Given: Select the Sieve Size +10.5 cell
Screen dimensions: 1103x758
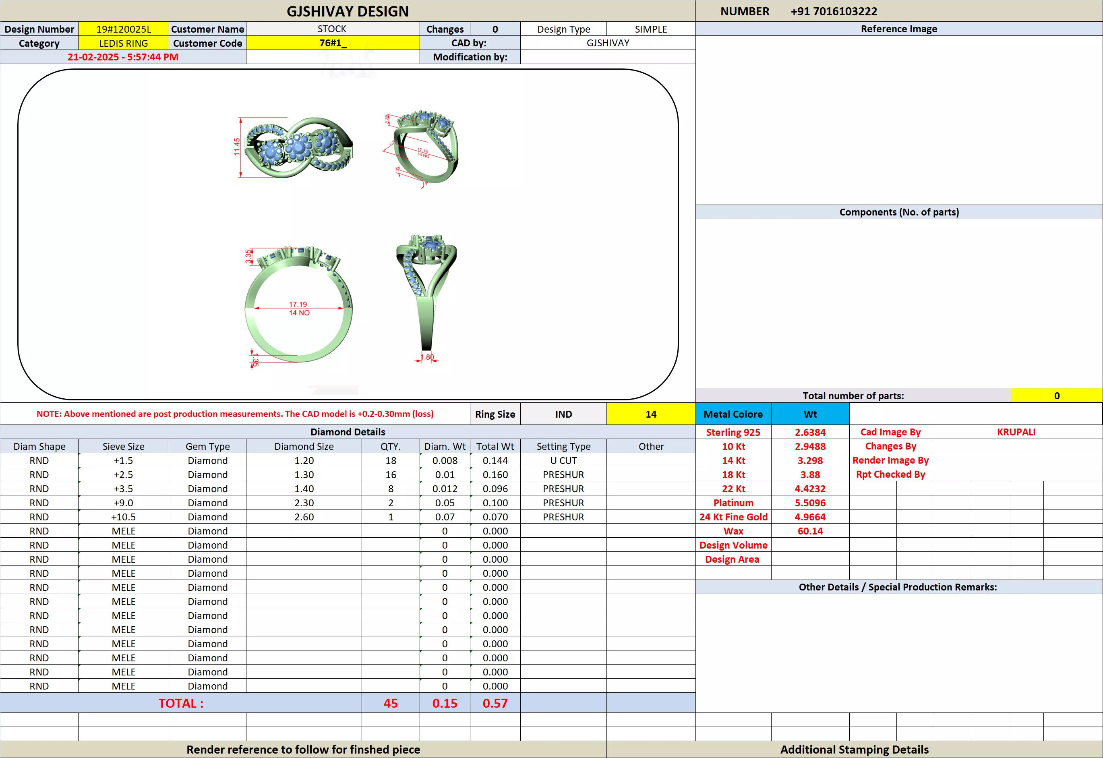Looking at the screenshot, I should (124, 517).
